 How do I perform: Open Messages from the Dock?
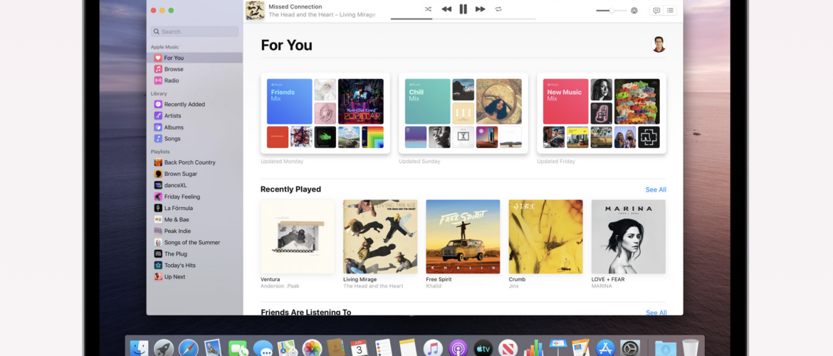263,348
